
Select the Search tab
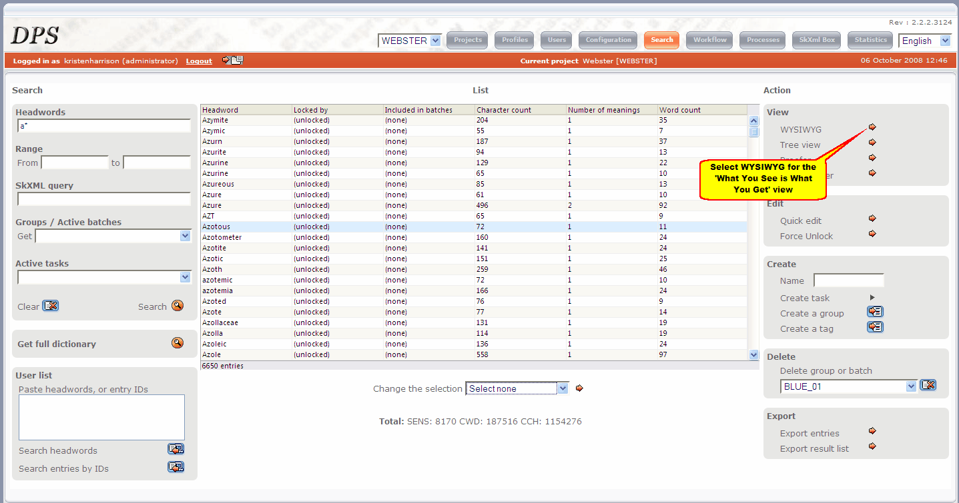(x=661, y=40)
